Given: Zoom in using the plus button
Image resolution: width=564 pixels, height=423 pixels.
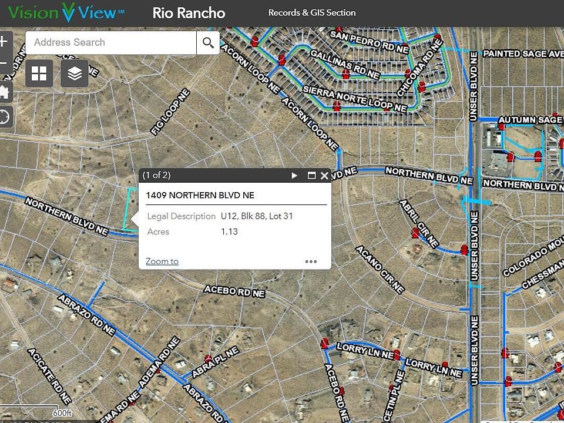Looking at the screenshot, I should point(4,42).
